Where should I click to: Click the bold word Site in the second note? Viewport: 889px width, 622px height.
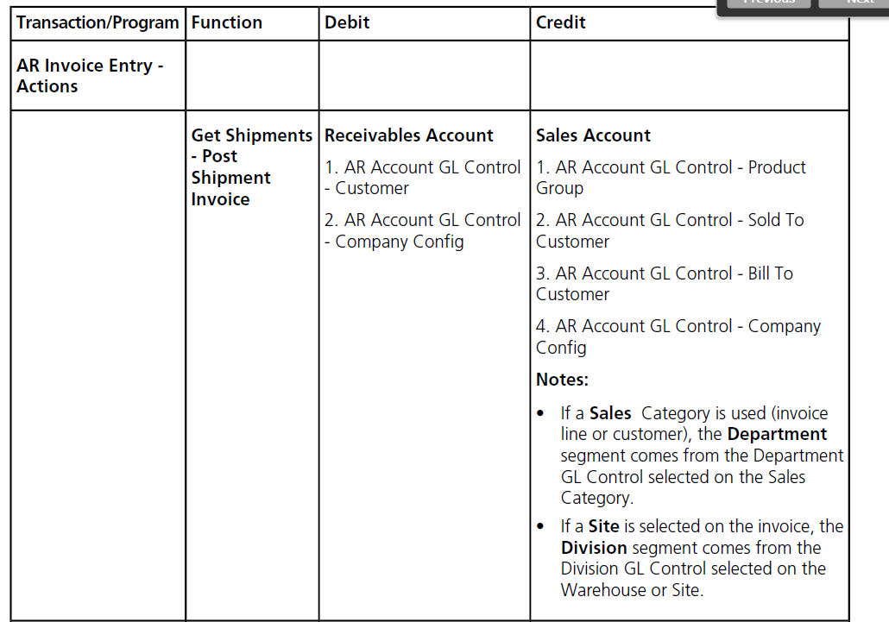603,526
